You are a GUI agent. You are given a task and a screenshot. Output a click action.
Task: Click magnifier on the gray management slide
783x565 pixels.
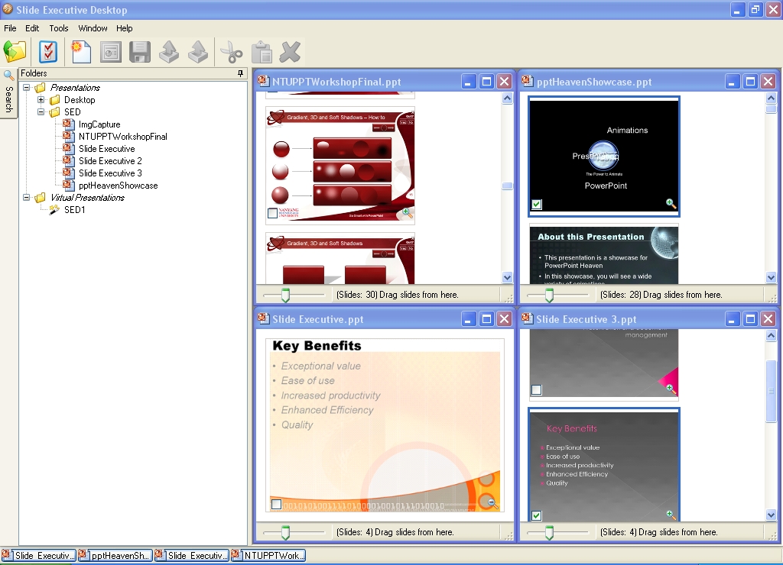(670, 389)
